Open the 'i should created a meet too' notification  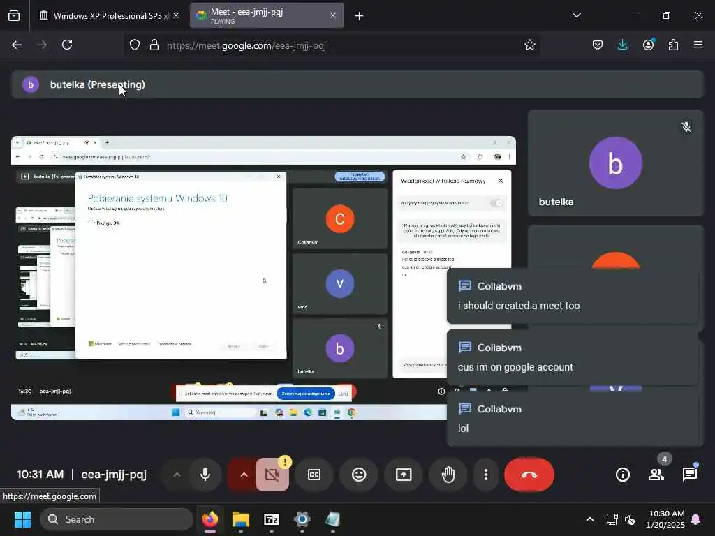click(x=573, y=296)
